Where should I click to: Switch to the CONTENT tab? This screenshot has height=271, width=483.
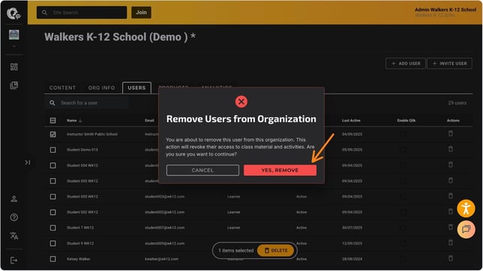click(62, 88)
